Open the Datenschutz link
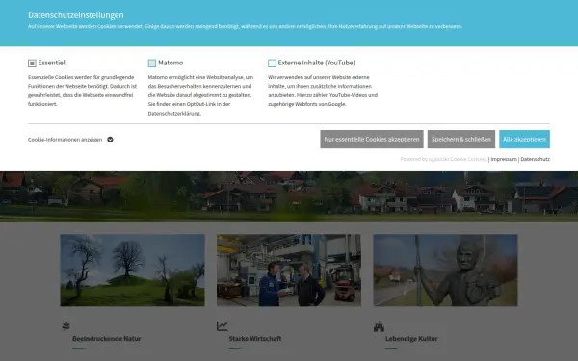This screenshot has width=578, height=361. coord(536,159)
